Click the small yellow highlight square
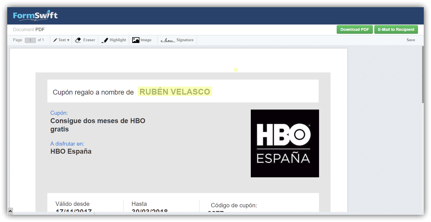431x222 pixels. (x=236, y=69)
